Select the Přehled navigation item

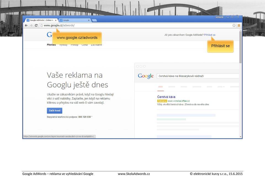tap(51, 45)
